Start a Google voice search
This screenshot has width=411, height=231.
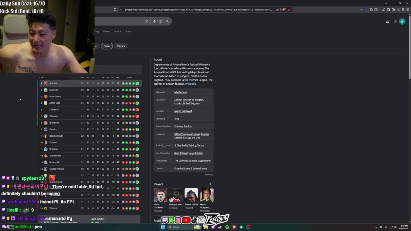click(x=154, y=21)
